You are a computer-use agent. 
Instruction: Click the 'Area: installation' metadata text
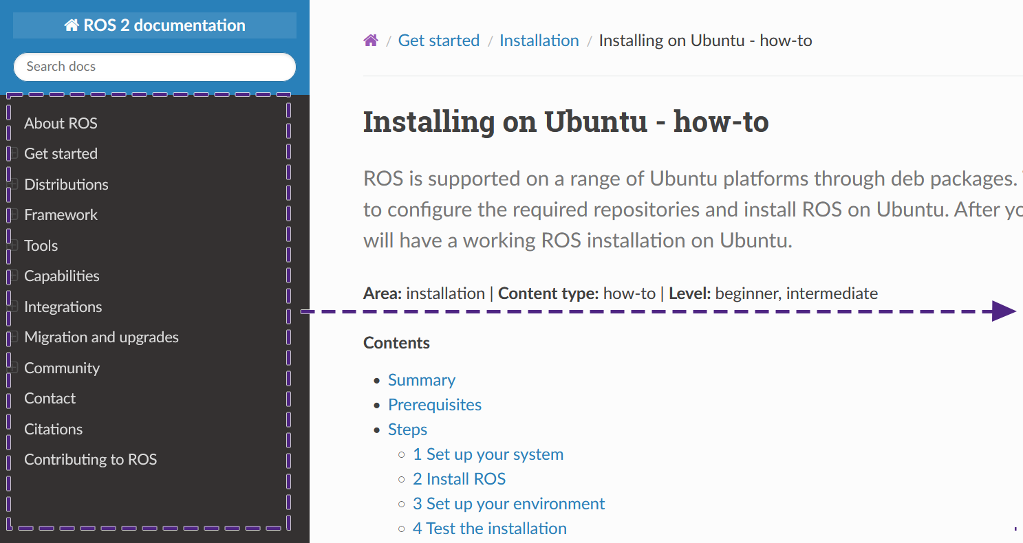coord(424,293)
